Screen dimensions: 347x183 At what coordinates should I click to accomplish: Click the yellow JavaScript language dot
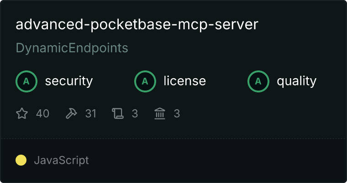pos(21,160)
